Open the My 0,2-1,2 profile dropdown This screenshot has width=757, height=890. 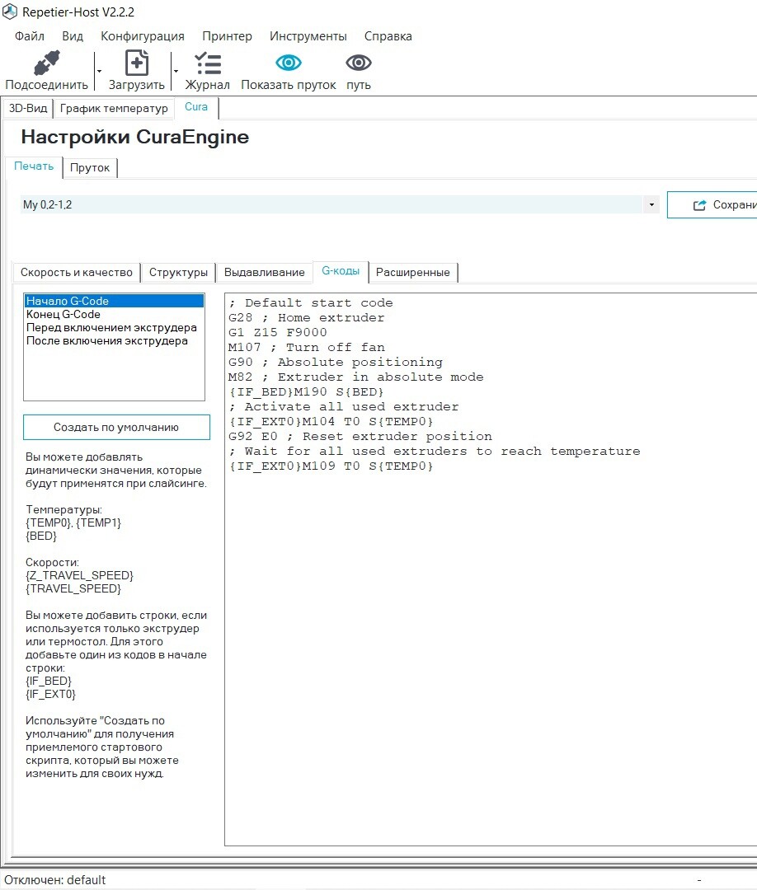[651, 205]
